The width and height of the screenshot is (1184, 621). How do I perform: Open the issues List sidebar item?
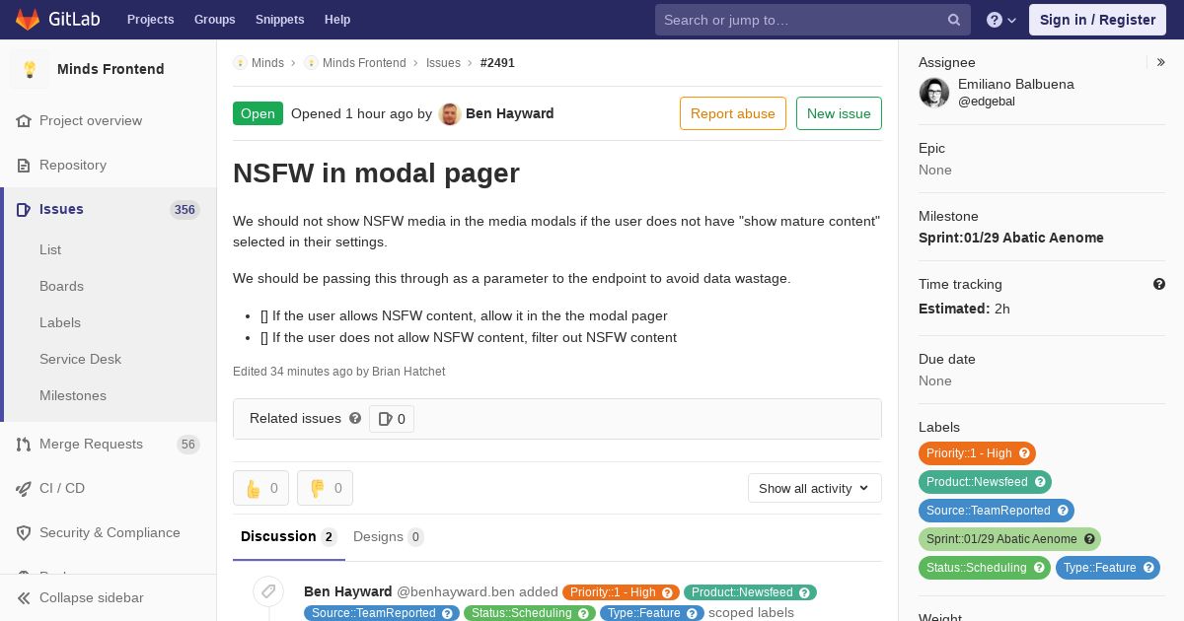point(50,249)
